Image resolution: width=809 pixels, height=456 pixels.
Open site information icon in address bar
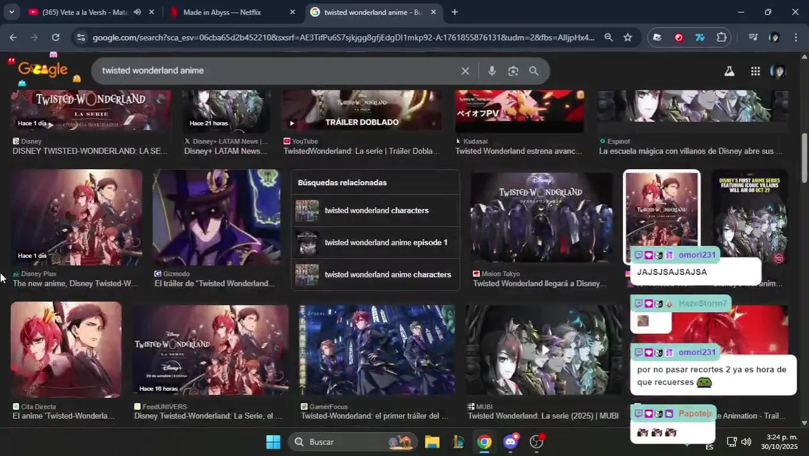coord(80,37)
